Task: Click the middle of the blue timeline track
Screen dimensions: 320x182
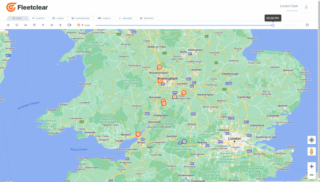Action: point(184,25)
